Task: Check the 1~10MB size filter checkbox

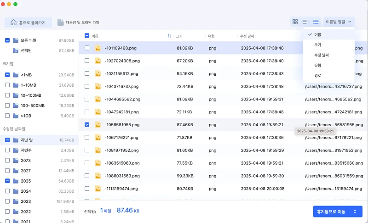Action: 7,85
